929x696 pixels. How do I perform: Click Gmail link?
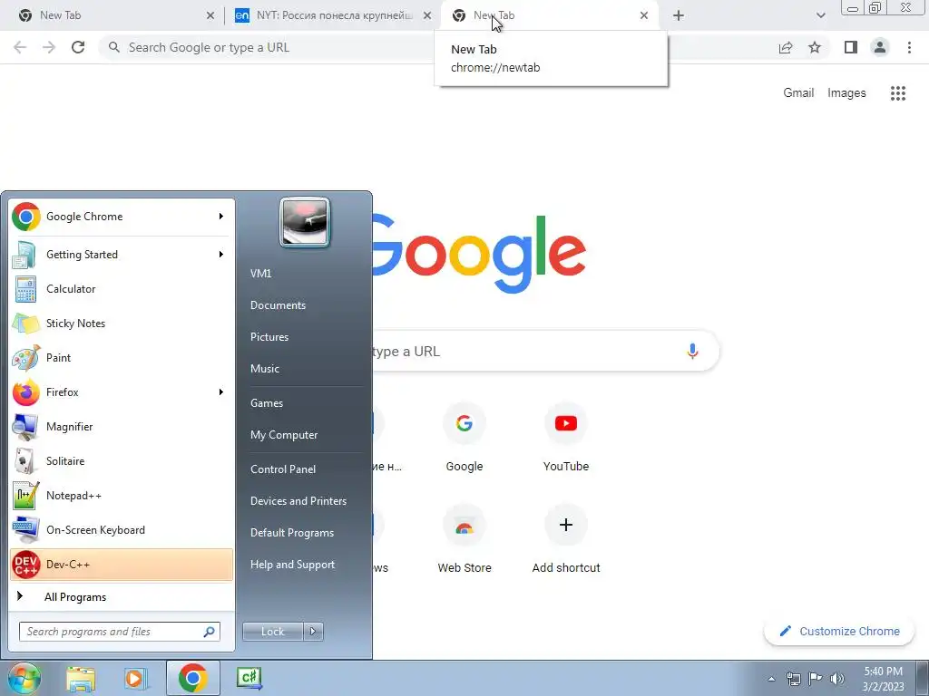[x=798, y=93]
